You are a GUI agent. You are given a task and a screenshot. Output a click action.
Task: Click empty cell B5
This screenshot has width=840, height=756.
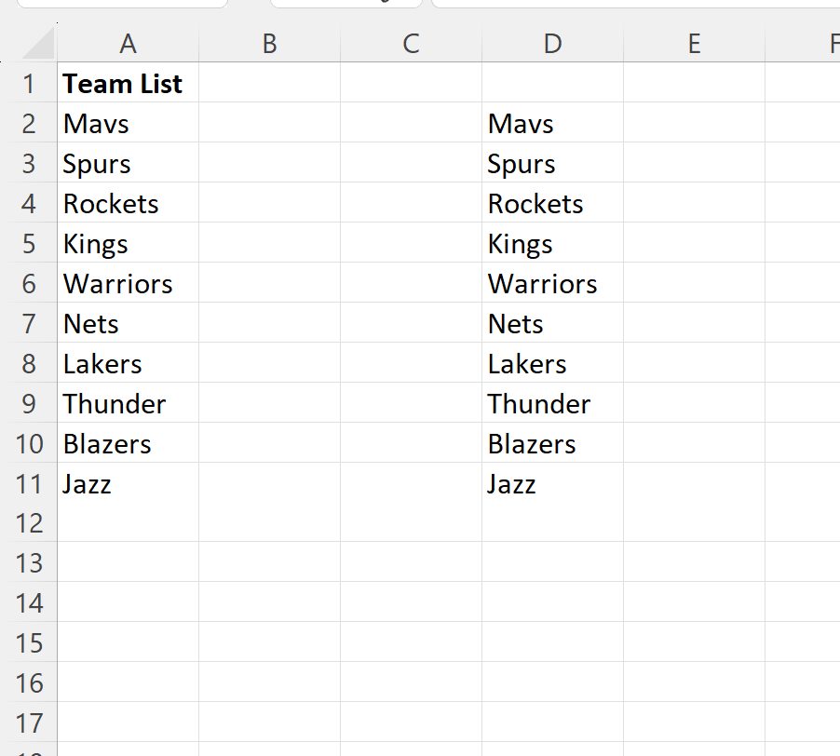[x=269, y=244]
